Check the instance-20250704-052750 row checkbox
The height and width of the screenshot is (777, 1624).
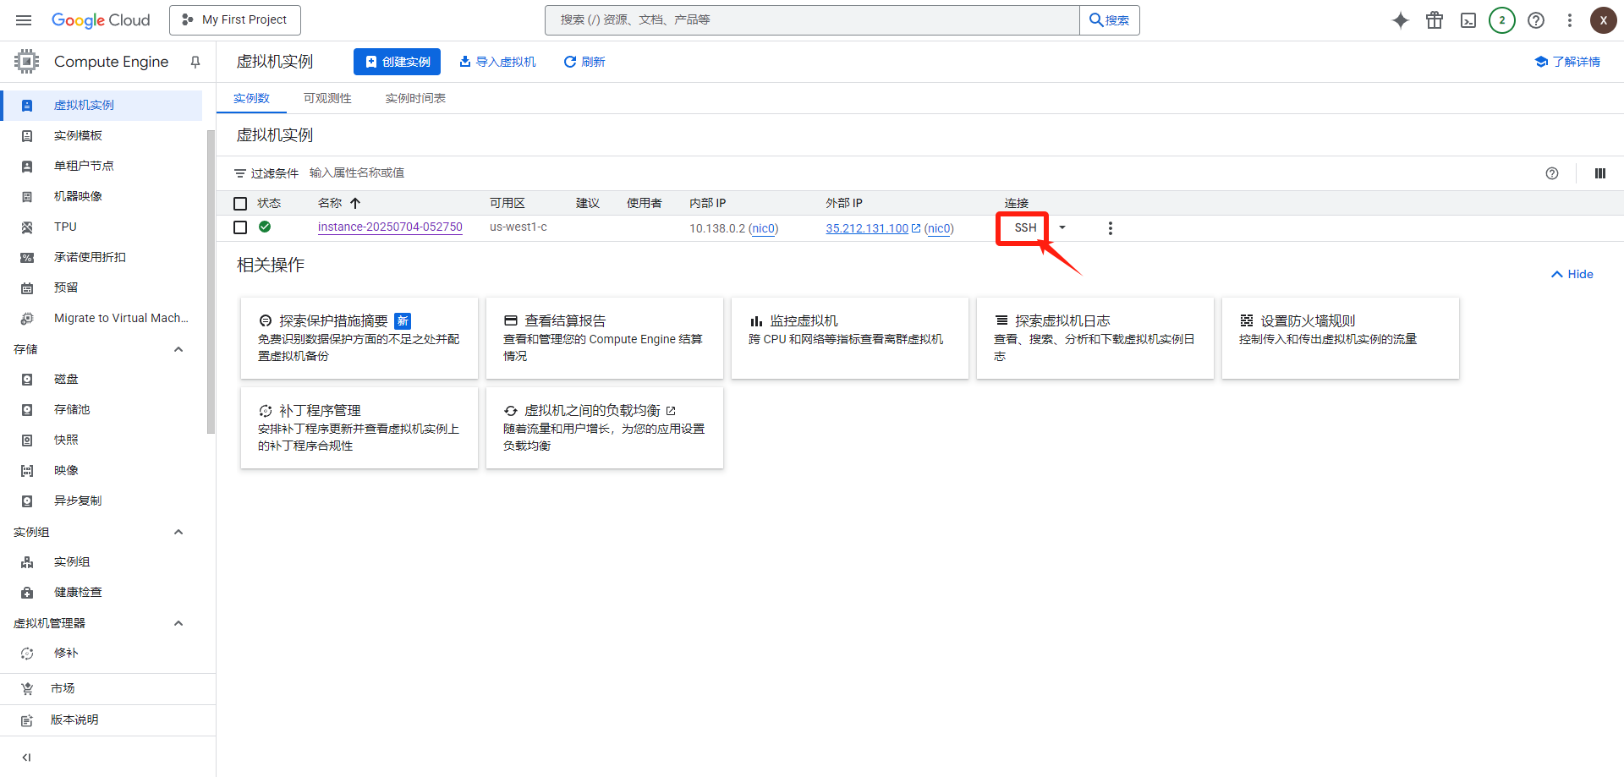(240, 227)
